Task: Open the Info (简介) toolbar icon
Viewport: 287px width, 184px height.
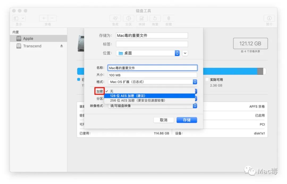Action: [x=269, y=18]
